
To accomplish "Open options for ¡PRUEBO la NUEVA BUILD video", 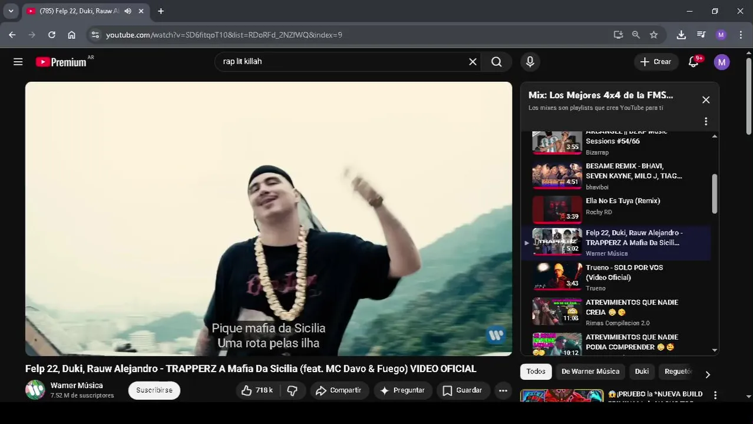I will tap(715, 395).
